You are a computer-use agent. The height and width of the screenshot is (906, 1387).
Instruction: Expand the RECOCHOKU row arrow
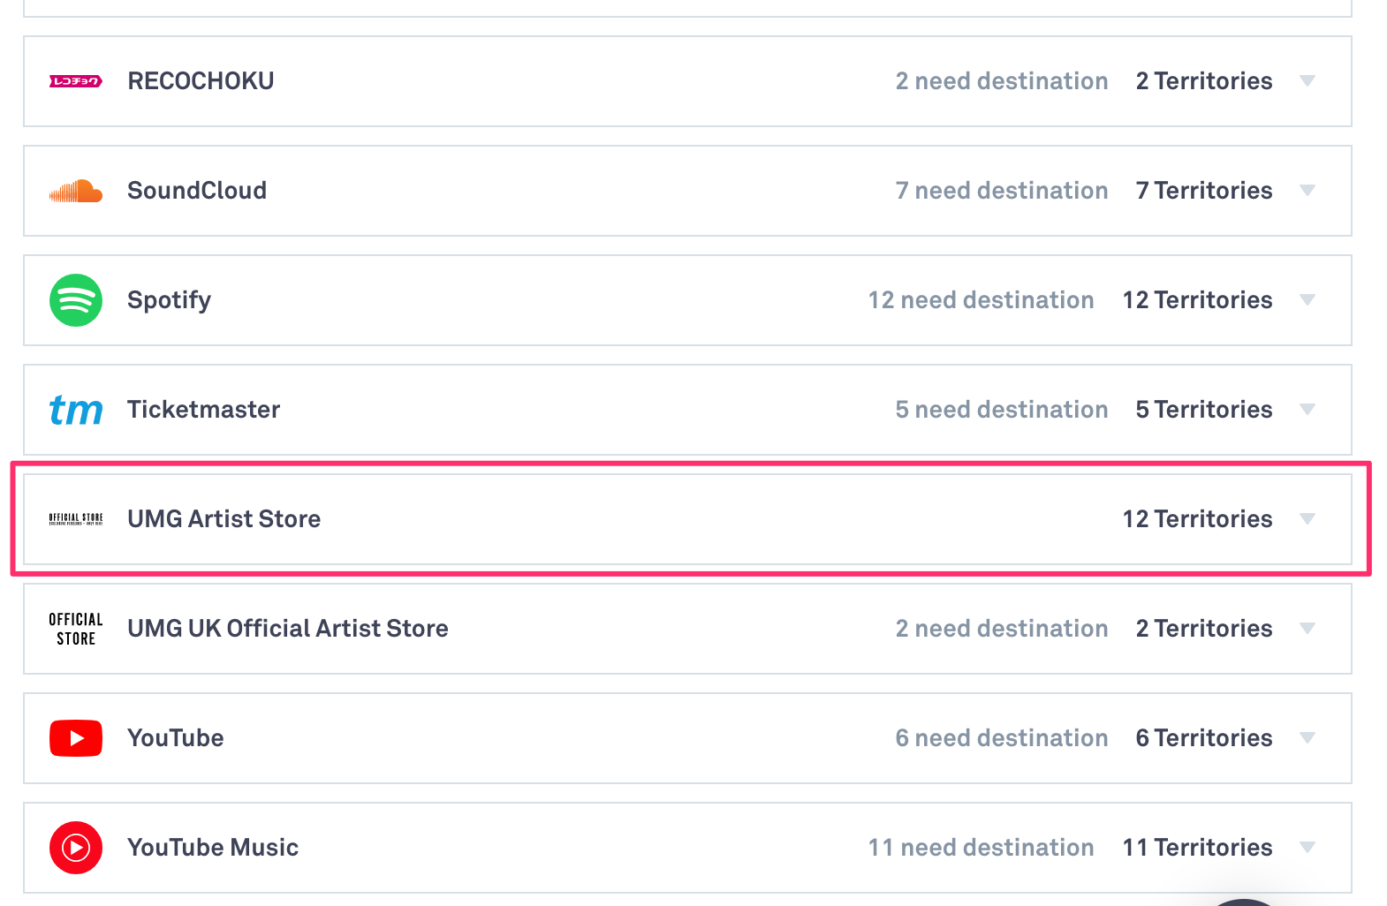pos(1308,81)
